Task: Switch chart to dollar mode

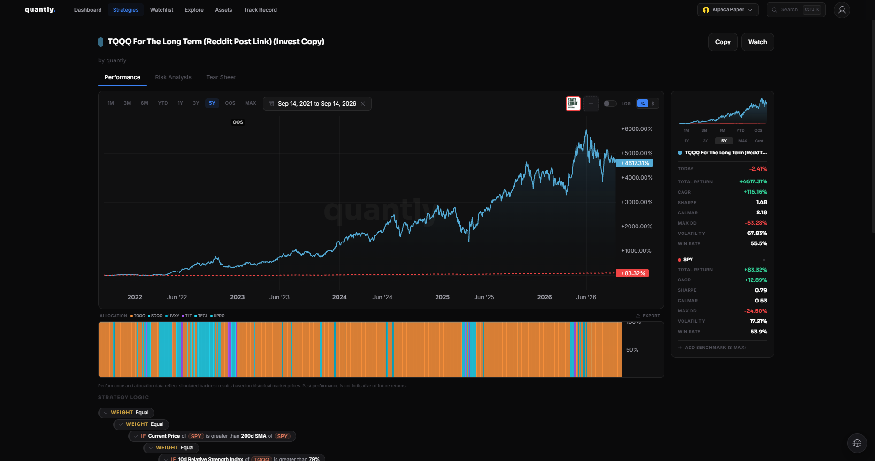Action: click(652, 104)
